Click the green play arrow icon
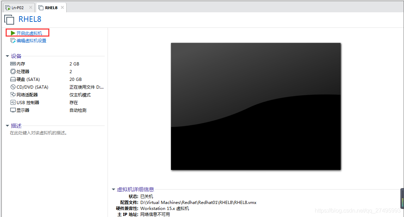404x217 pixels. point(13,33)
